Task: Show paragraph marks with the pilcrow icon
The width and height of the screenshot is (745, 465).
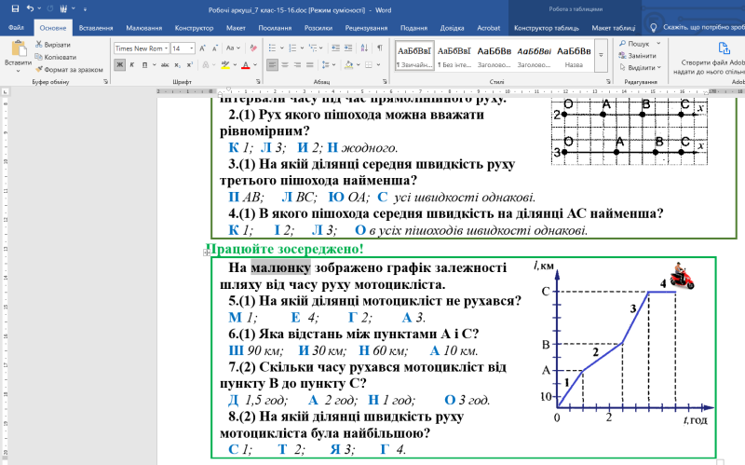Action: [380, 48]
